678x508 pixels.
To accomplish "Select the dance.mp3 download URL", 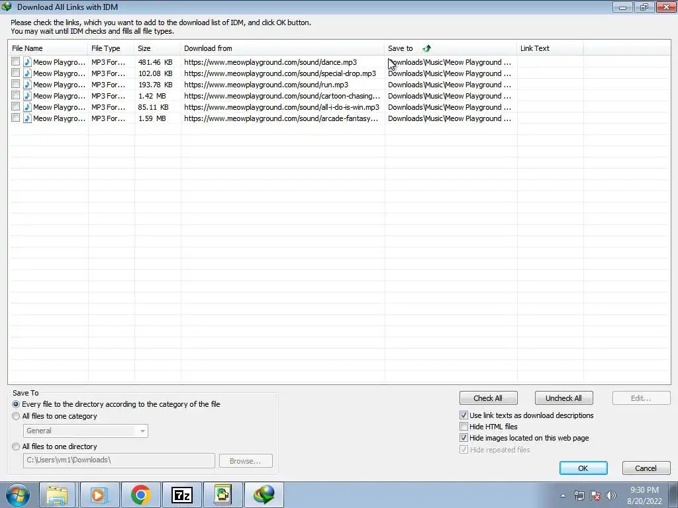I will pyautogui.click(x=270, y=62).
